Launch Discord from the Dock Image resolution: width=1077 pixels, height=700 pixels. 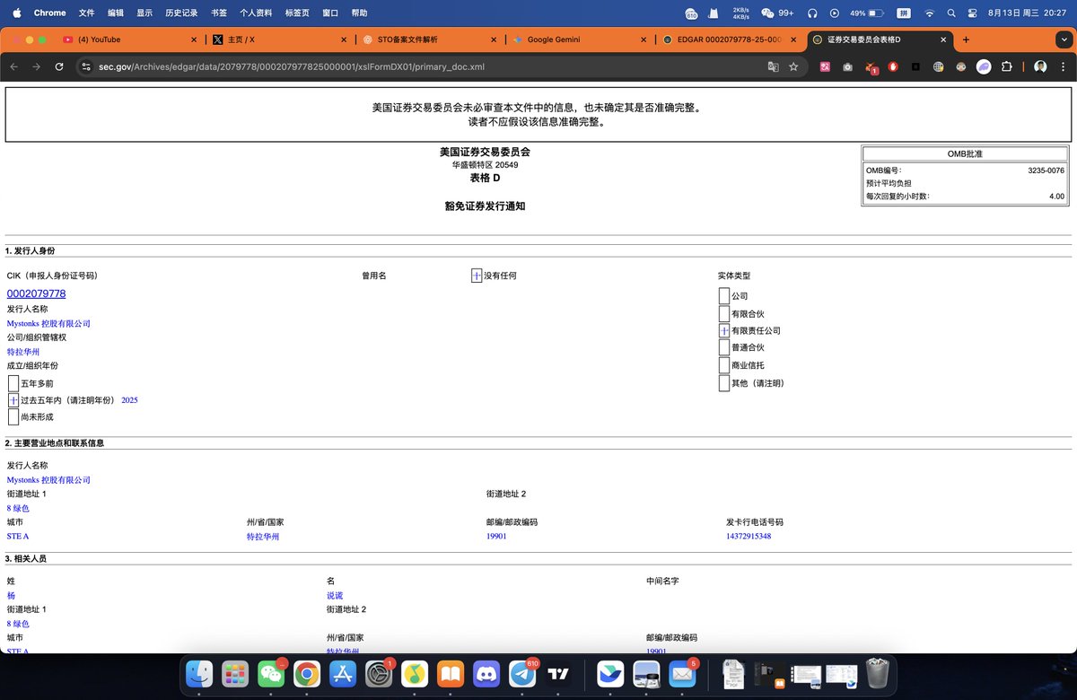pos(486,674)
